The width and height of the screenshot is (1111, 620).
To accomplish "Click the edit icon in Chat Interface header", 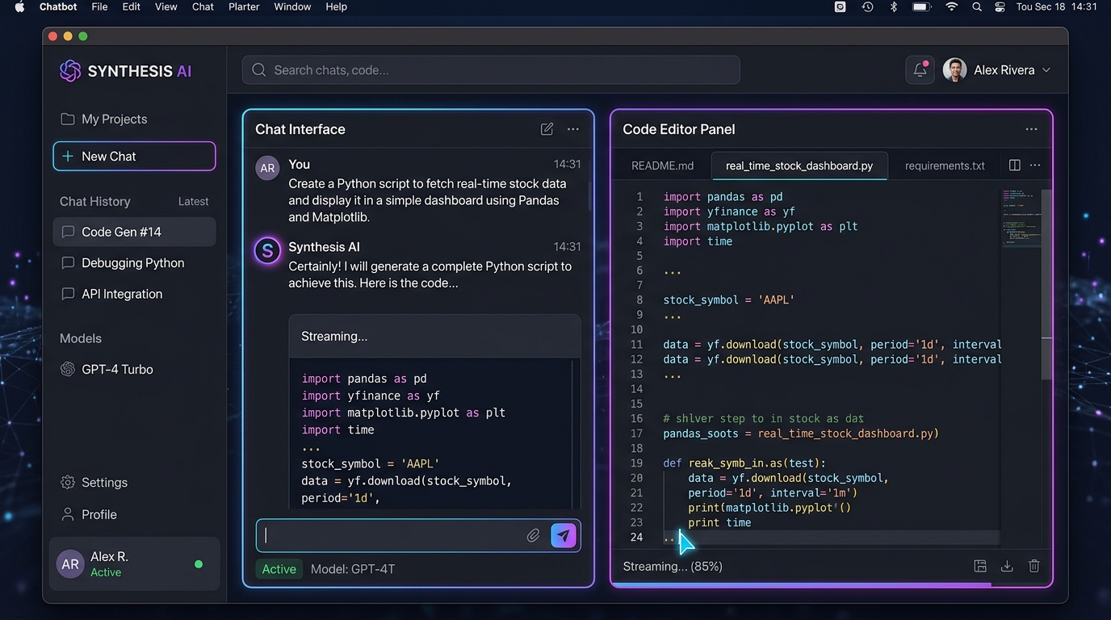I will tap(547, 129).
